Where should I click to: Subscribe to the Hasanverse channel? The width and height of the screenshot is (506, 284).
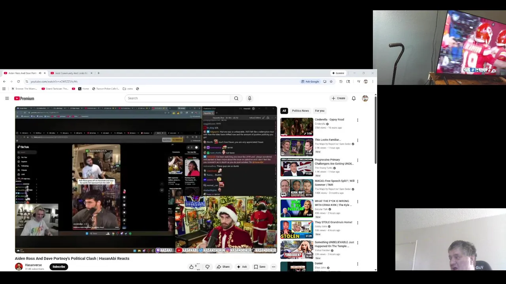(x=59, y=267)
